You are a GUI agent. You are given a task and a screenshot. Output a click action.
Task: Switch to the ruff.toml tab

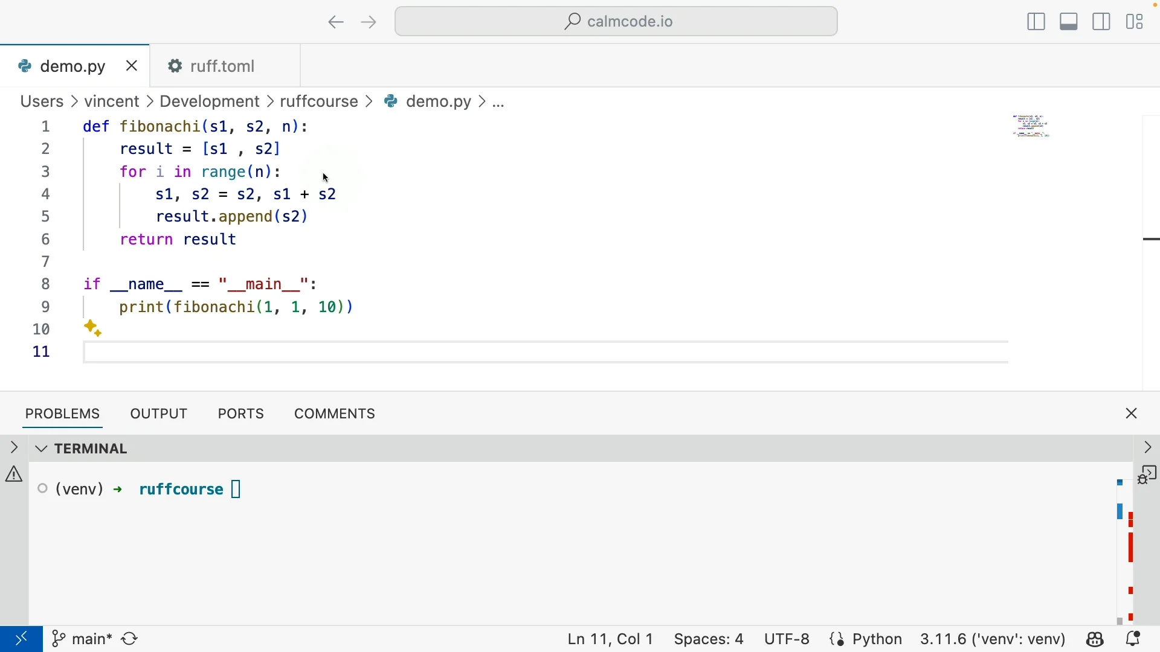(x=222, y=66)
